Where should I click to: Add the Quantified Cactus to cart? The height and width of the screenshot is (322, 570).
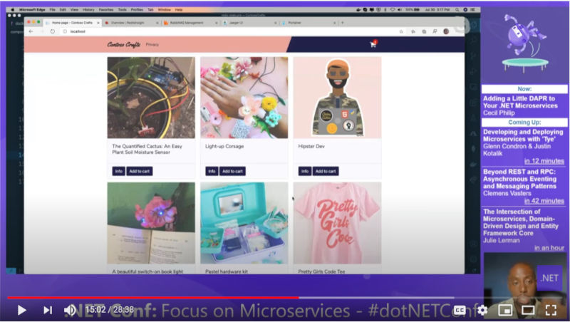(140, 171)
